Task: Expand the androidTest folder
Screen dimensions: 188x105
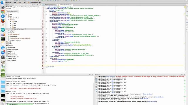Action: pyautogui.click(x=9, y=18)
